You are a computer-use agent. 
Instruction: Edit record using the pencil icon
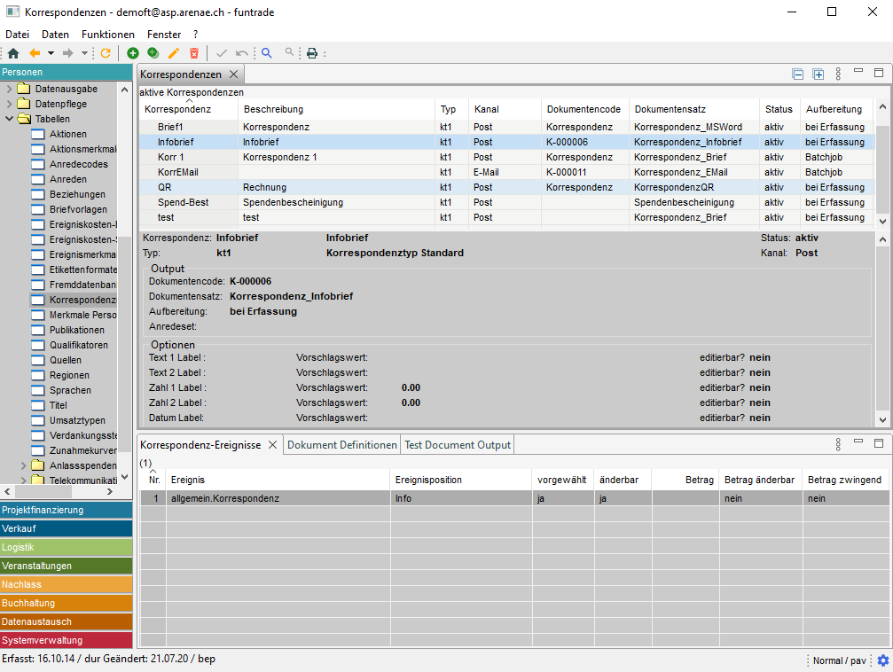(174, 53)
